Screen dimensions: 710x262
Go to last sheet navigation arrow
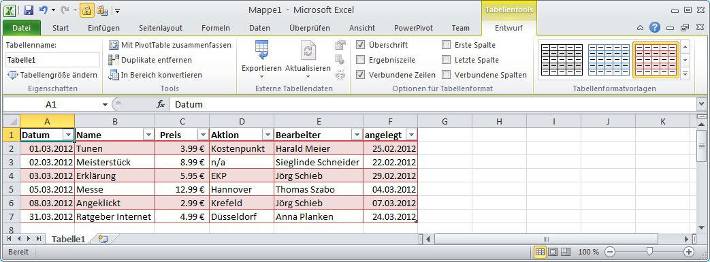(39, 238)
